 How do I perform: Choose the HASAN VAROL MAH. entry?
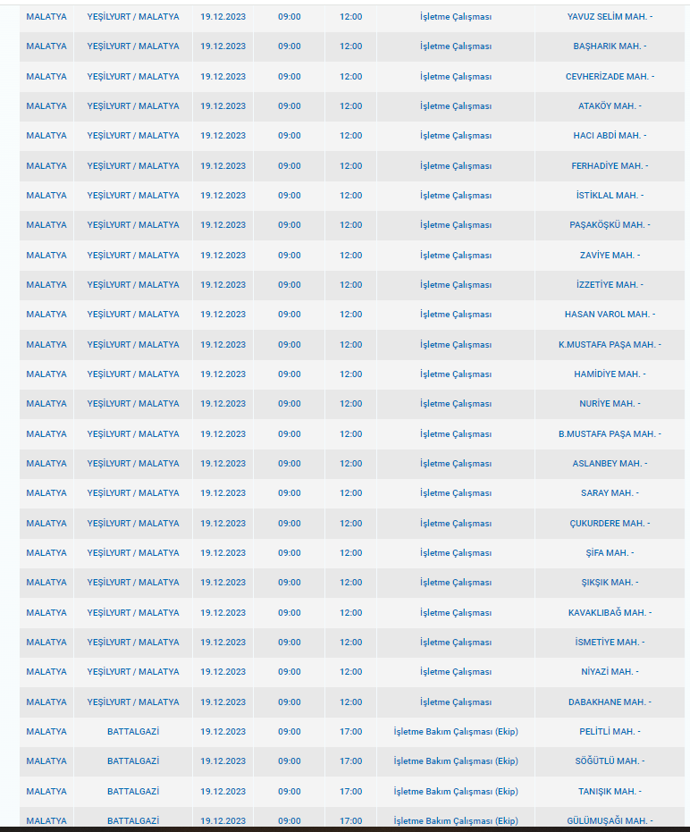click(610, 315)
